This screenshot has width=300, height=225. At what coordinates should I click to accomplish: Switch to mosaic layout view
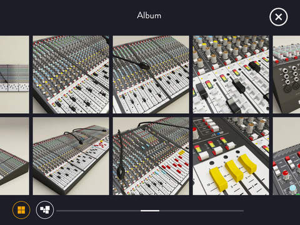pos(45,210)
